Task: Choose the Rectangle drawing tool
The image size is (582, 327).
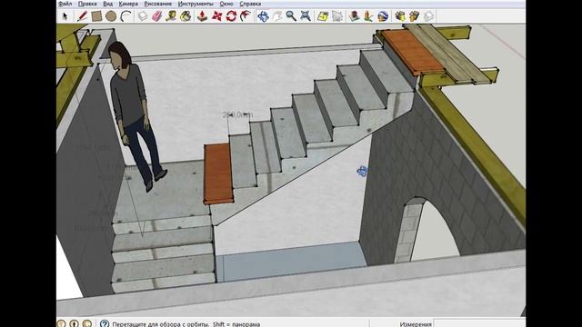Action: tap(96, 16)
